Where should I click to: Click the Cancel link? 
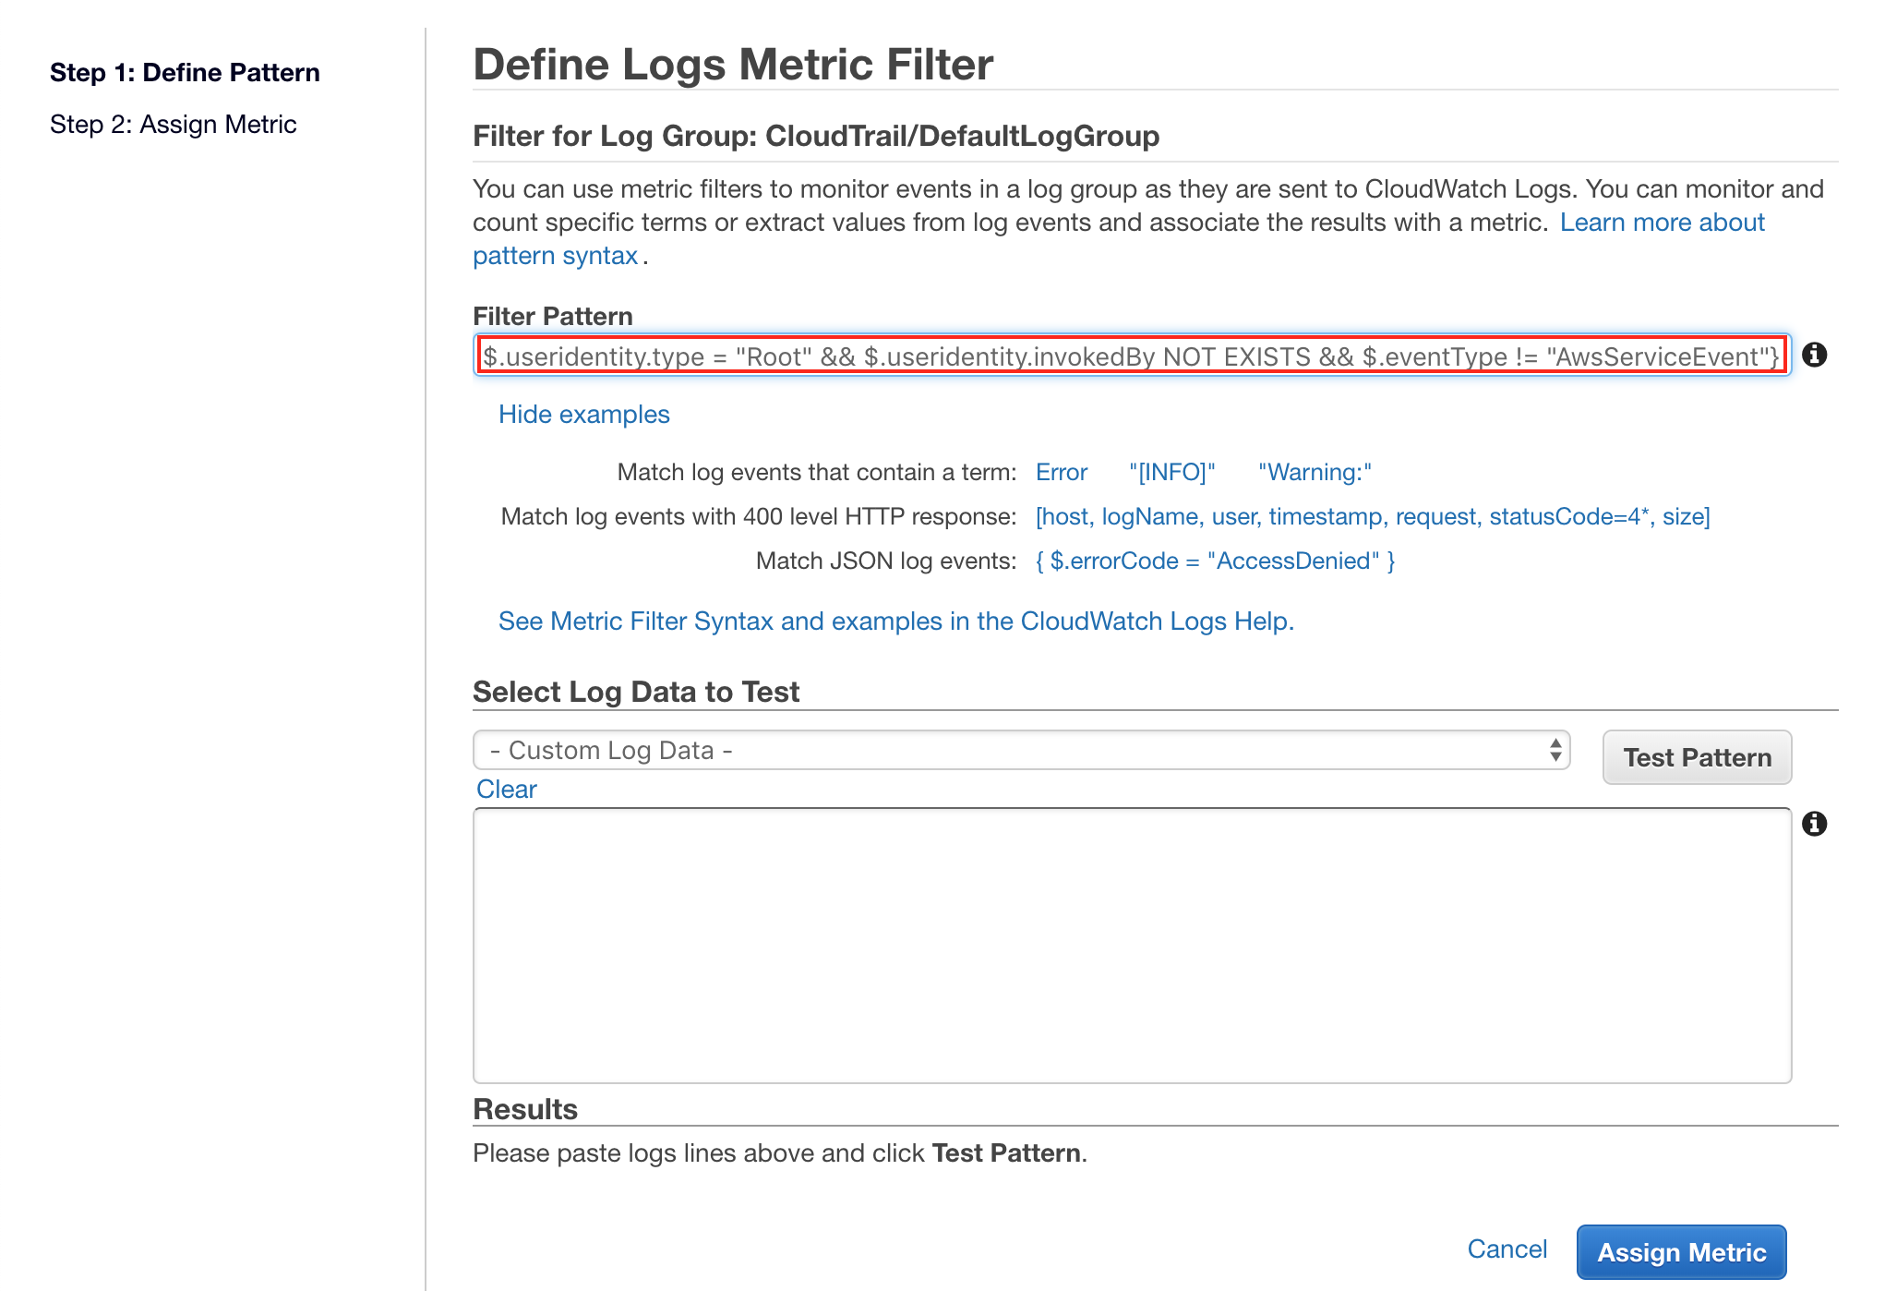point(1507,1249)
